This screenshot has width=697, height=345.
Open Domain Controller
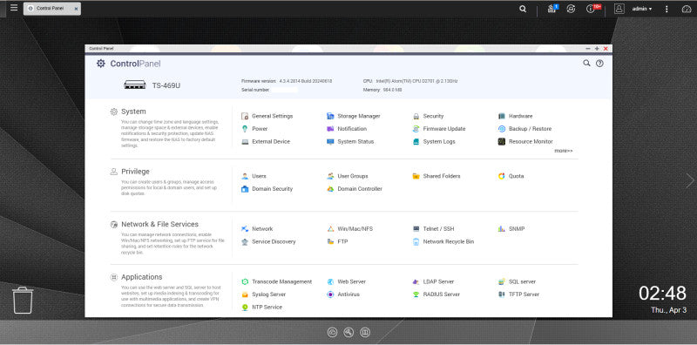click(x=355, y=189)
